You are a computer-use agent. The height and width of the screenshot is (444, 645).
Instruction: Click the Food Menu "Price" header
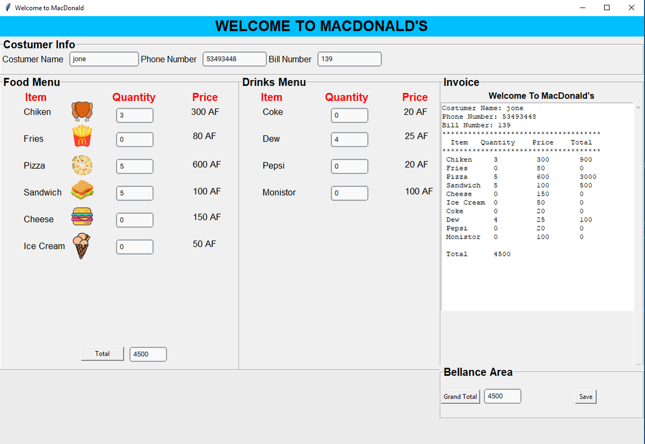205,97
